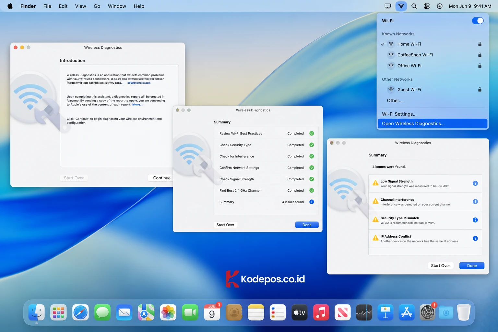Click info icon for Low Signal Strength
This screenshot has height=332, width=498.
475,183
